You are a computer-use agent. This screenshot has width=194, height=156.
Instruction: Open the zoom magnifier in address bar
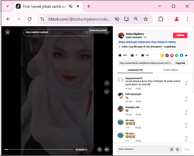point(136,19)
